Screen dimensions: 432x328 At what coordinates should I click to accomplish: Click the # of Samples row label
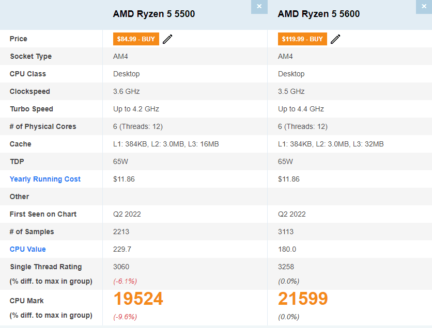(32, 232)
